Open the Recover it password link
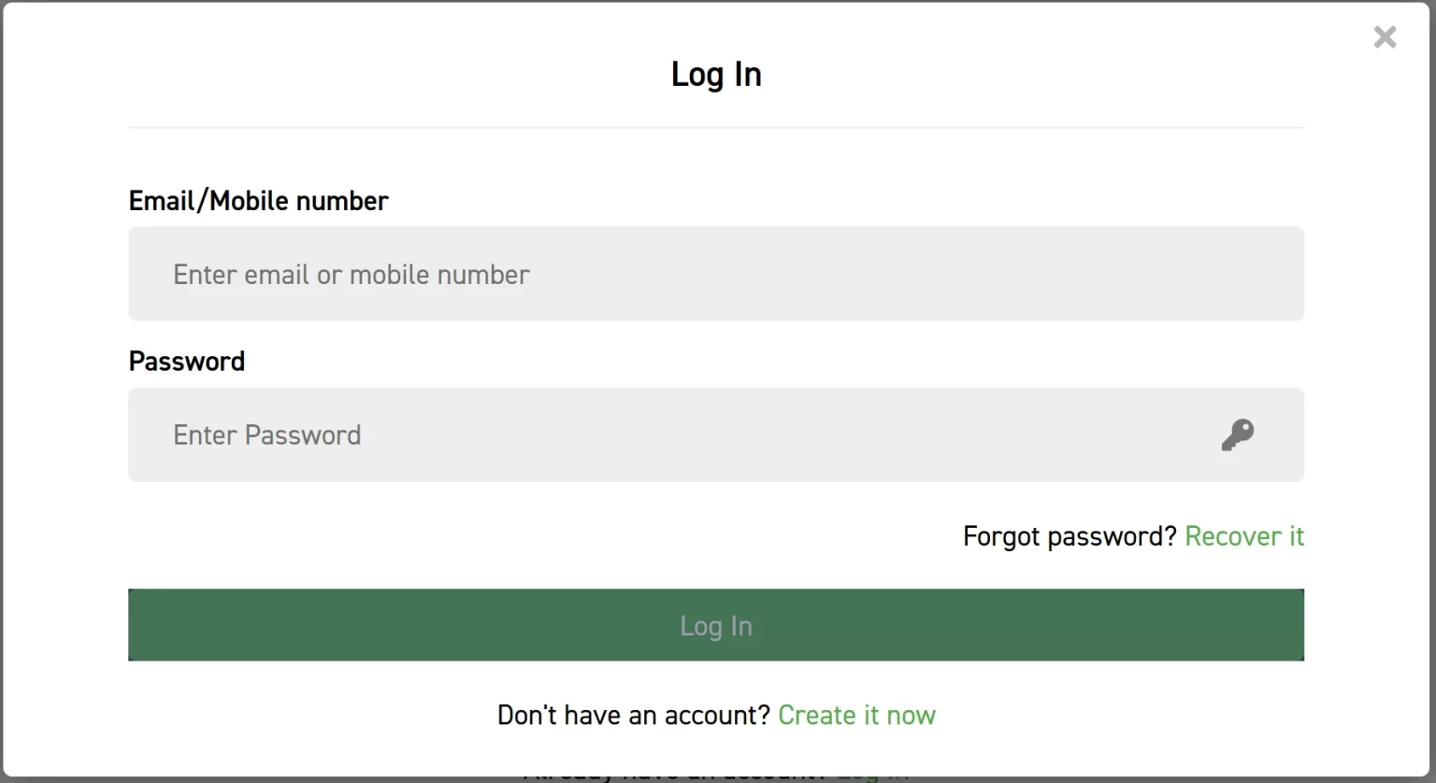This screenshot has width=1436, height=783. [1243, 536]
